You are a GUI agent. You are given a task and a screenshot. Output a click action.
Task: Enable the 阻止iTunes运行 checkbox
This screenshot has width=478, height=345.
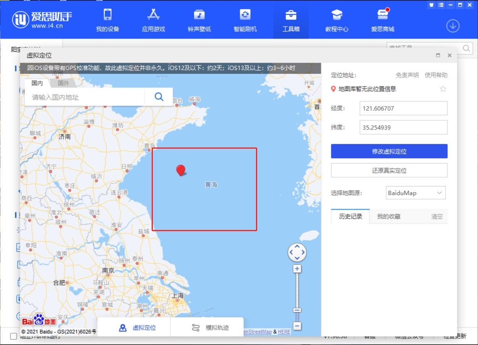pos(13,337)
